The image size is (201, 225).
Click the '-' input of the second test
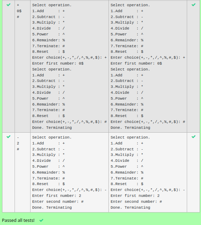click(x=18, y=137)
